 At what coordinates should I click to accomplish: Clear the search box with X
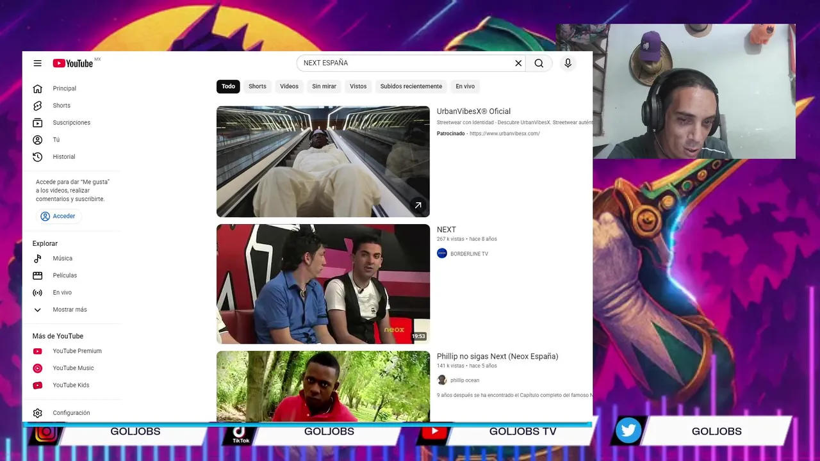(x=518, y=63)
